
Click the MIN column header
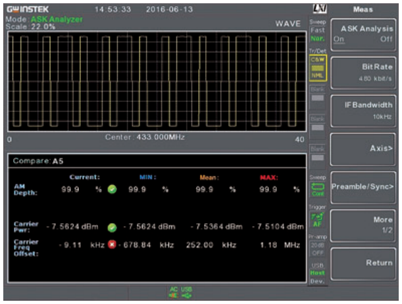(x=148, y=177)
